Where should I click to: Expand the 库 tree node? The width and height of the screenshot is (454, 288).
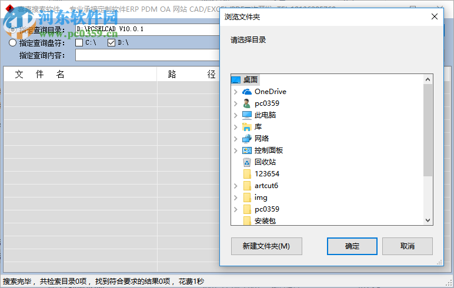pos(236,127)
